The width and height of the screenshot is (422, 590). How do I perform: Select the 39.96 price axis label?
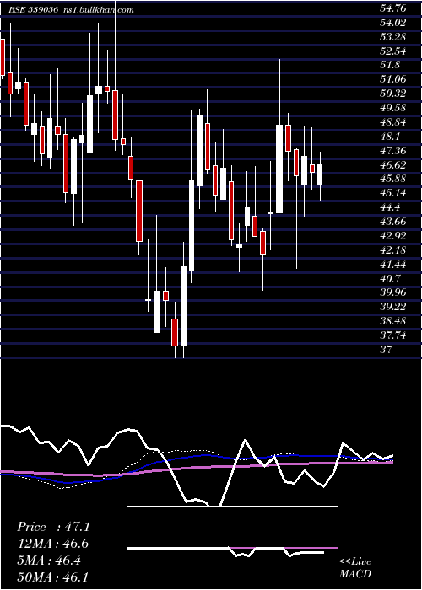tap(393, 293)
